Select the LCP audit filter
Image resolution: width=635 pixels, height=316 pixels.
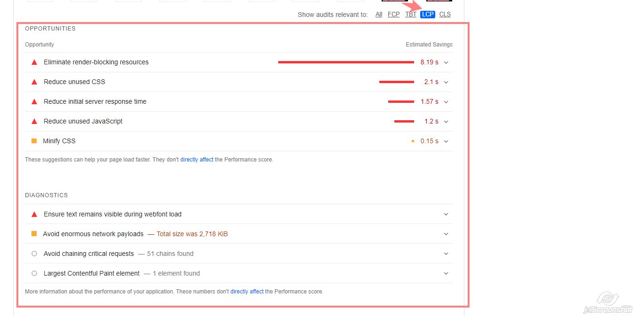tap(428, 15)
